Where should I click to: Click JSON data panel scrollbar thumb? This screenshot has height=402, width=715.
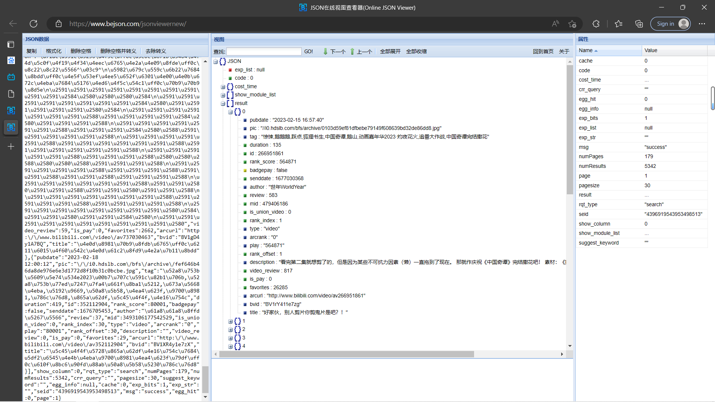click(x=205, y=379)
